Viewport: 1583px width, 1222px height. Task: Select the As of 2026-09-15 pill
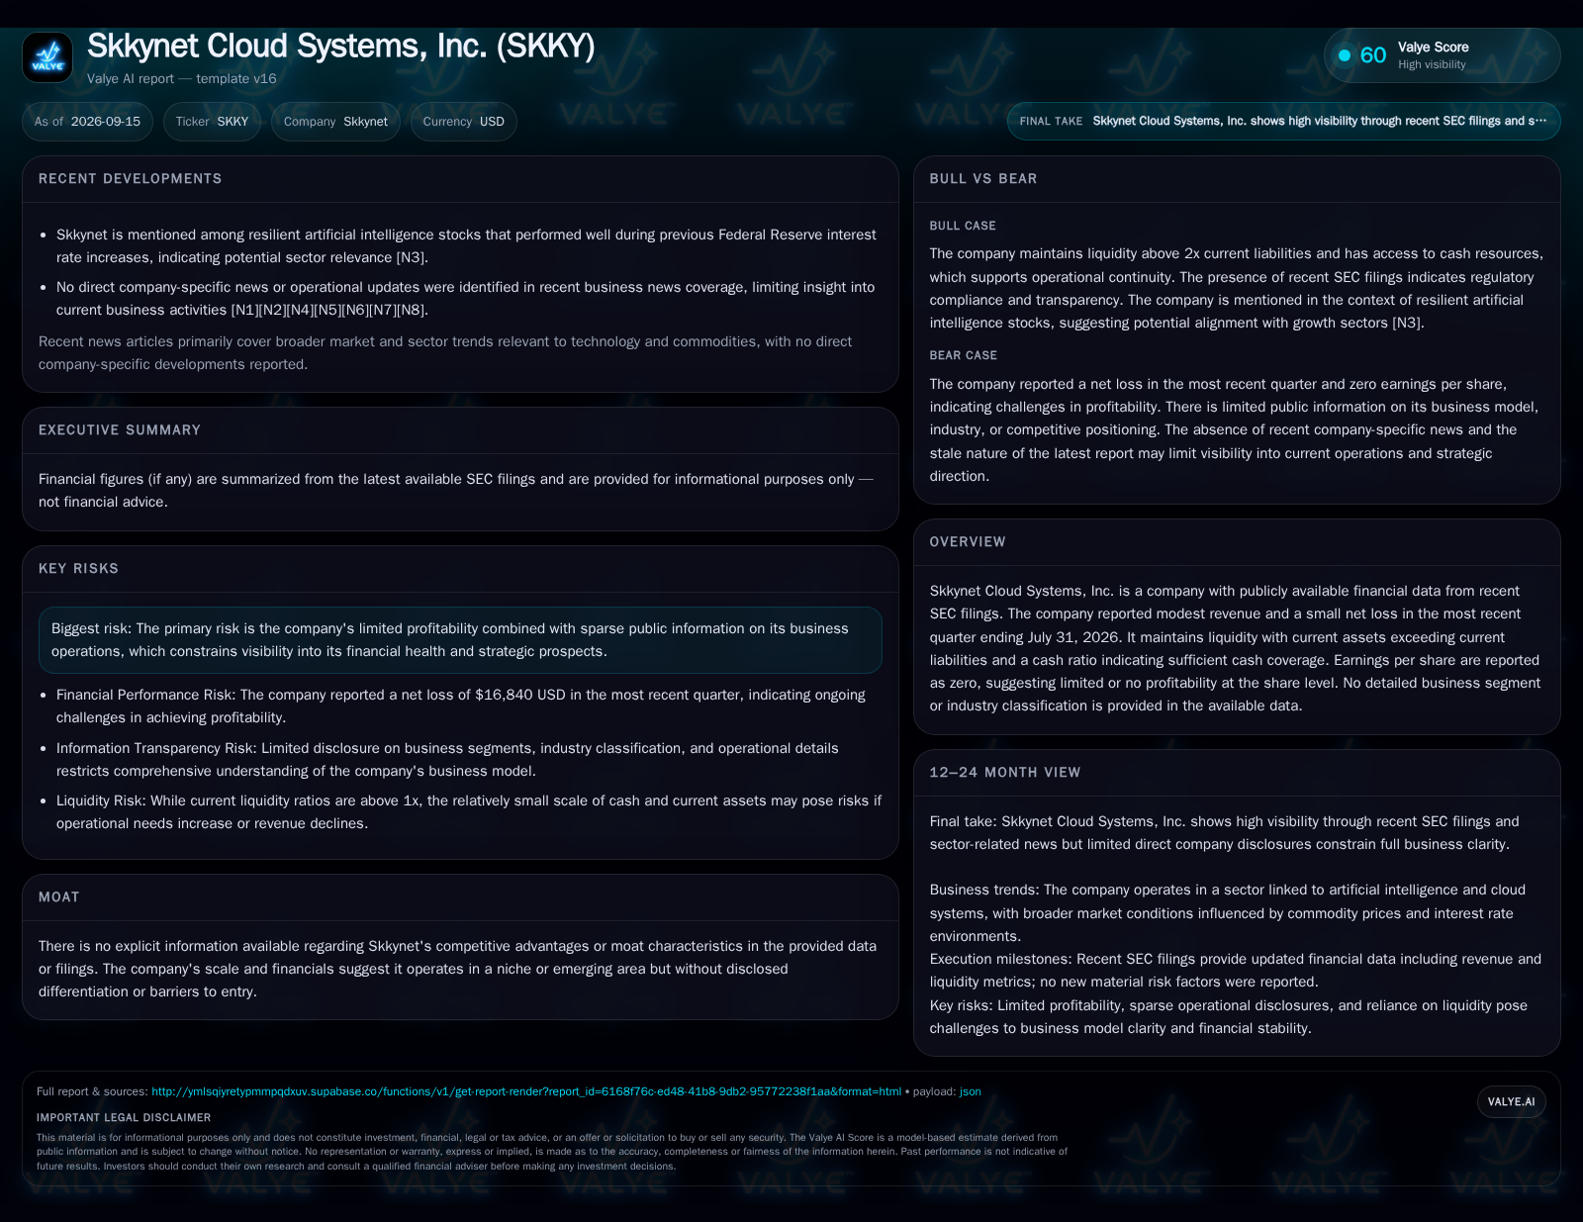click(87, 122)
